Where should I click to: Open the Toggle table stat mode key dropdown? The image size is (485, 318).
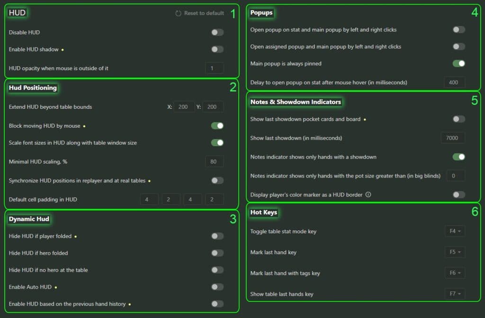(x=455, y=231)
